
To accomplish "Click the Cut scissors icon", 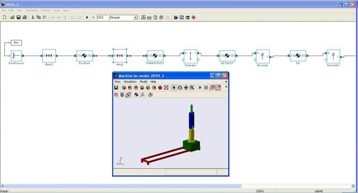I will click(33, 17).
